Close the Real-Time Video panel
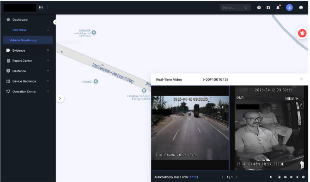 (301, 79)
